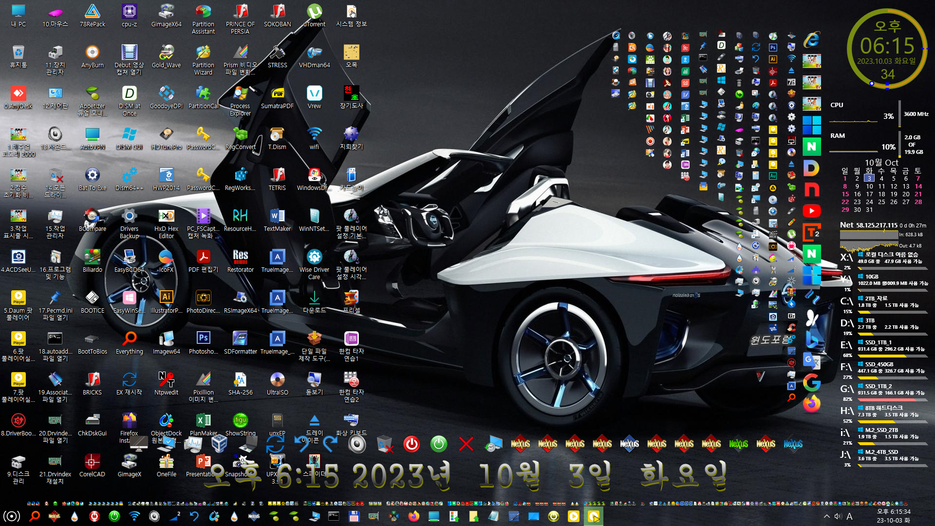Open Ntpwedit desktop icon
This screenshot has width=935, height=526.
coord(166,384)
